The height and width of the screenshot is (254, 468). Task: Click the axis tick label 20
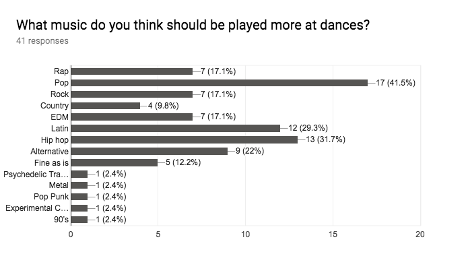click(x=420, y=234)
